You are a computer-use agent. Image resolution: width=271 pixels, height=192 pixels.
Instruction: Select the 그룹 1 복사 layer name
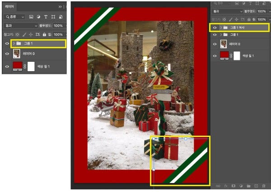[237, 27]
